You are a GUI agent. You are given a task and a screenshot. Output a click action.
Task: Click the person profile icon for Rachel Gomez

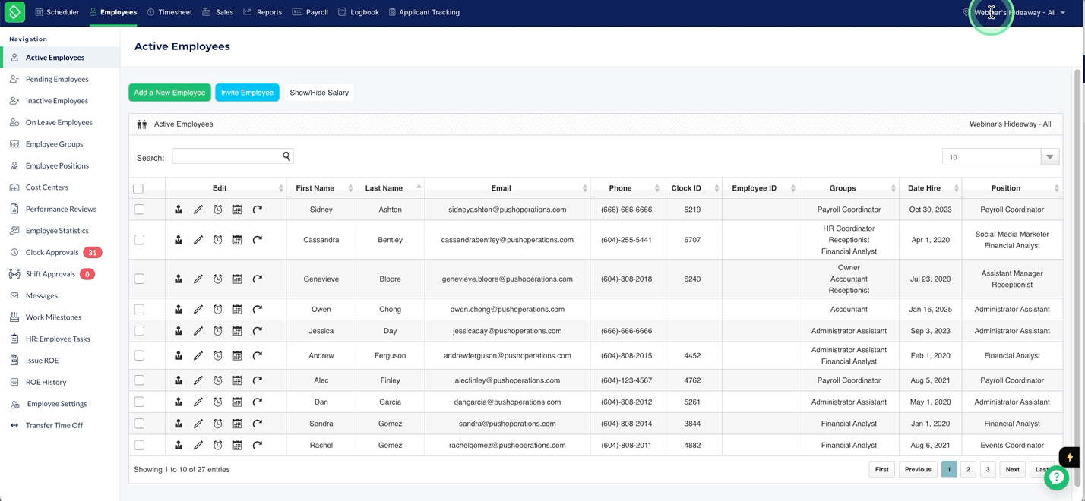pos(179,446)
